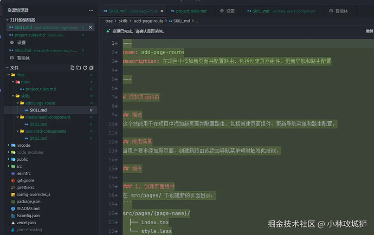Open the 智能体 editor tab
The width and height of the screenshot is (374, 235).
341,11
